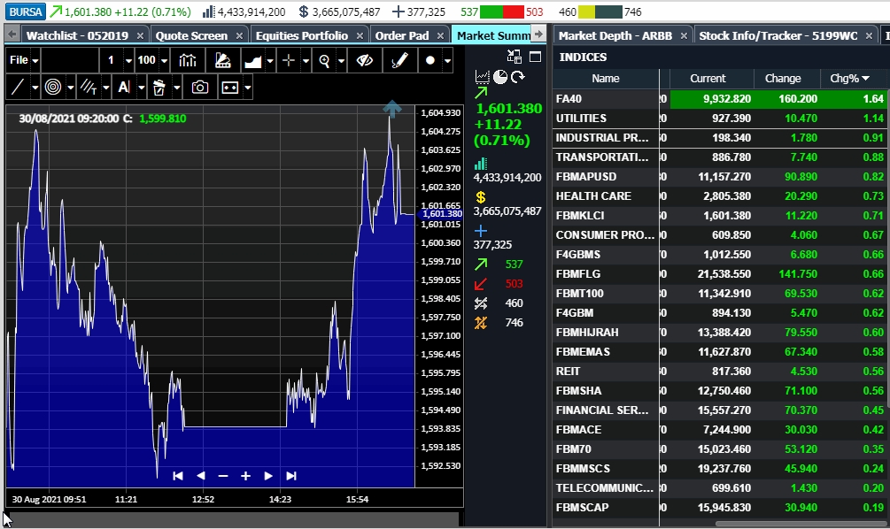
Task: Click the red losers arrow beside 503
Action: 481,283
